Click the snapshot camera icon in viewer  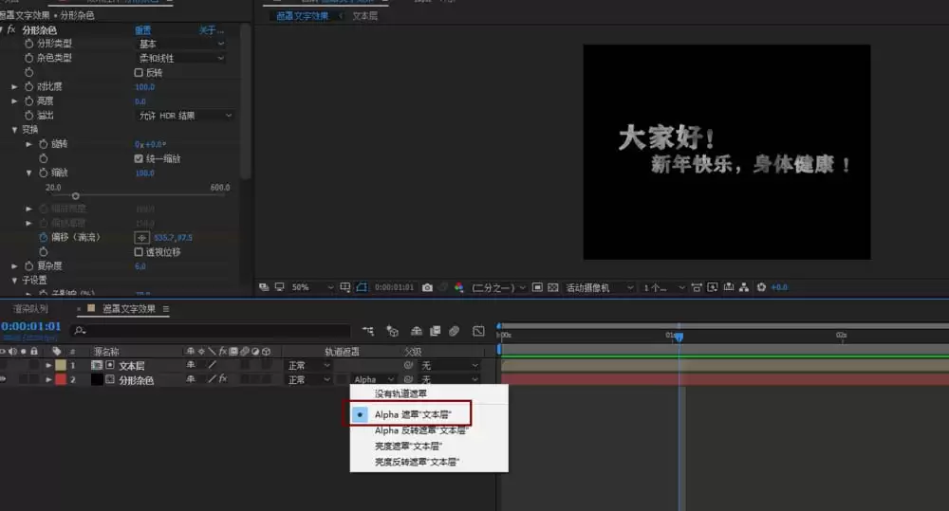click(x=427, y=287)
